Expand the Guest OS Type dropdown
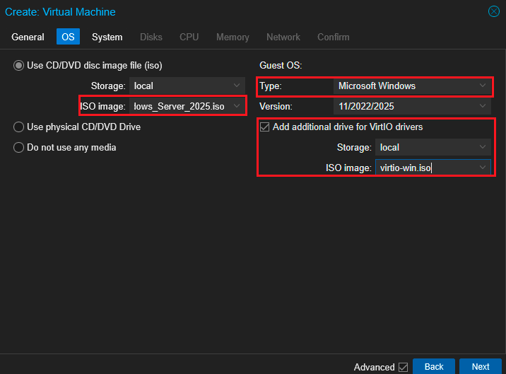 [483, 86]
